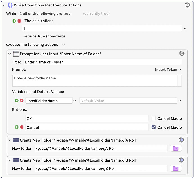The width and height of the screenshot is (194, 179).
Task: Uncheck Cancel Macro for the Cancel button
Action: (154, 127)
